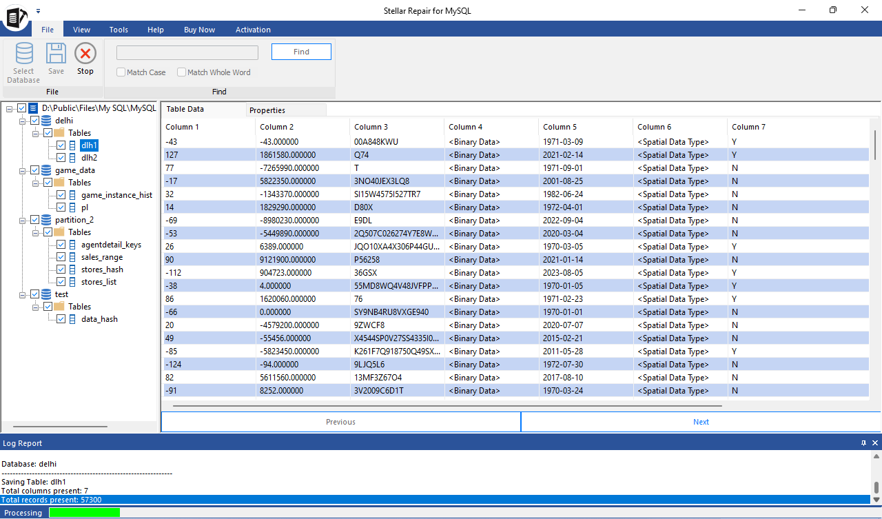
Task: Click the table data vertical scrollbar
Action: tap(876, 145)
